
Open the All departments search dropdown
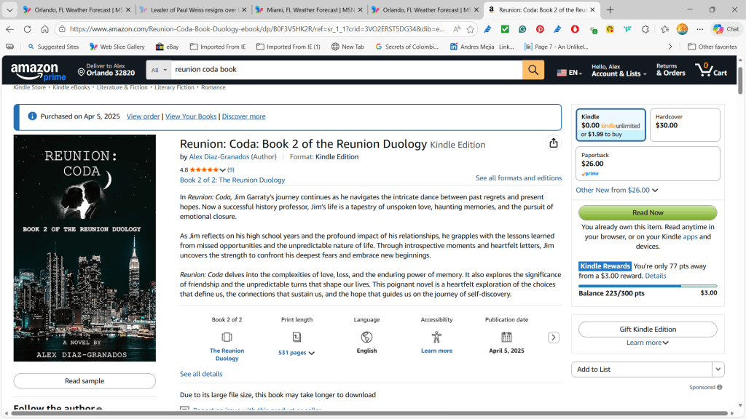158,70
